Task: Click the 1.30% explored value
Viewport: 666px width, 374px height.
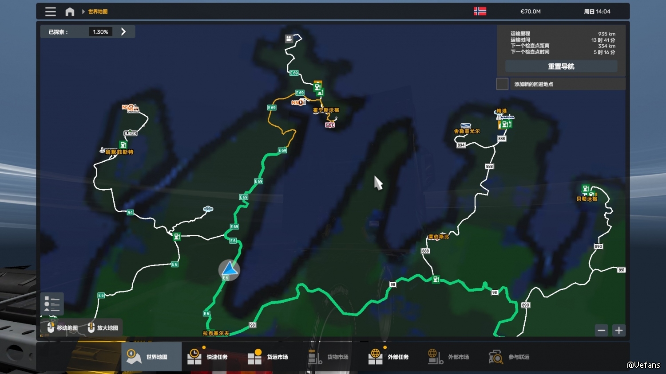Action: [100, 32]
